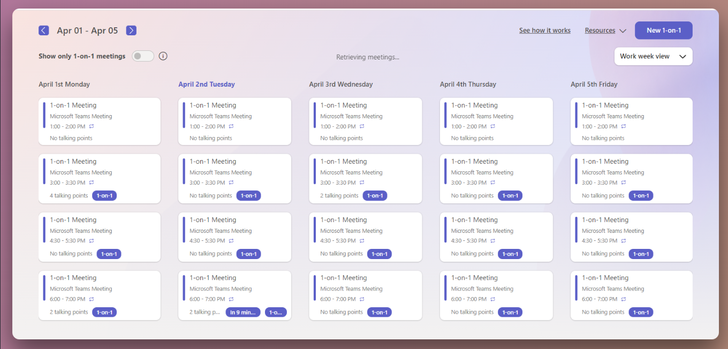
Task: Click the April 4th Thursday header
Action: 468,84
